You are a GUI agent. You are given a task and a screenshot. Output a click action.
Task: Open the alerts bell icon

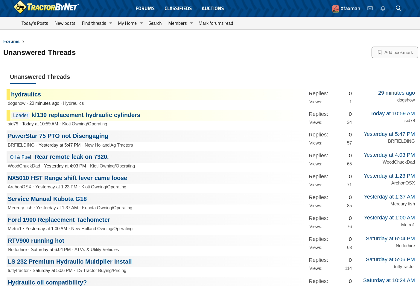(383, 8)
